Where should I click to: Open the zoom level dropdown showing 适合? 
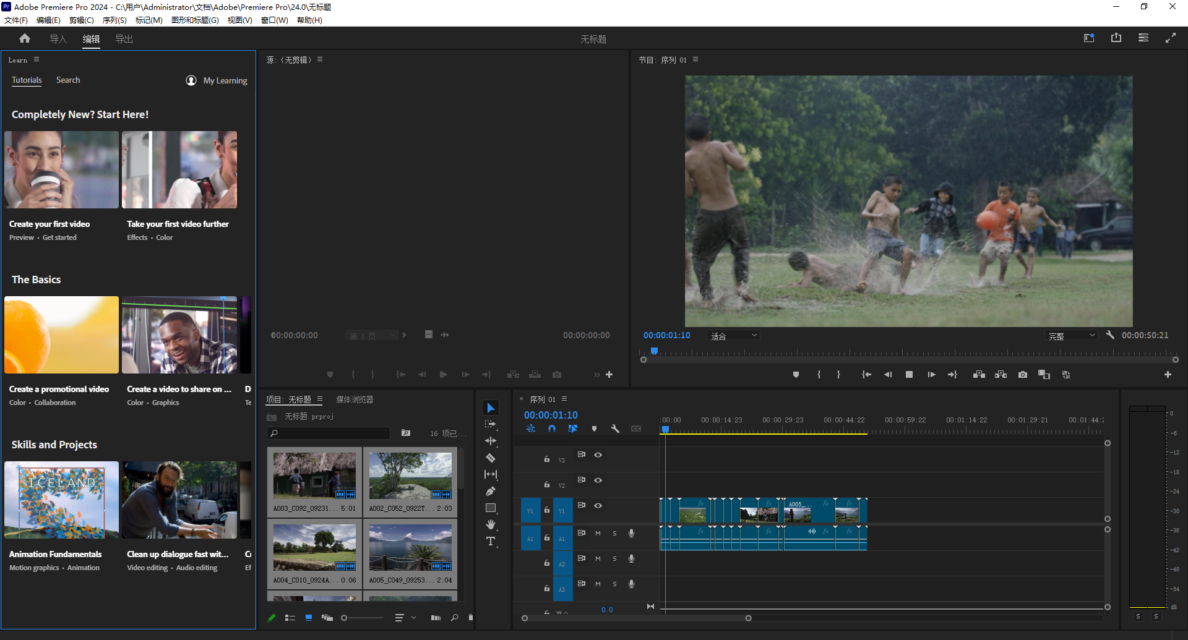point(733,335)
